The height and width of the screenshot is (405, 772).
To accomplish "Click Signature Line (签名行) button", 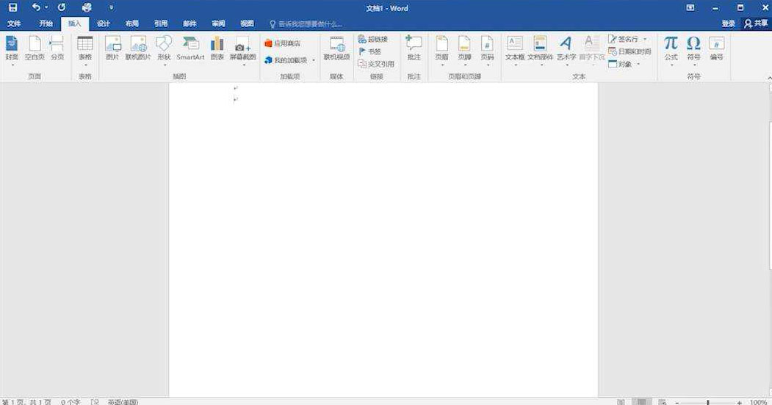I will [624, 39].
